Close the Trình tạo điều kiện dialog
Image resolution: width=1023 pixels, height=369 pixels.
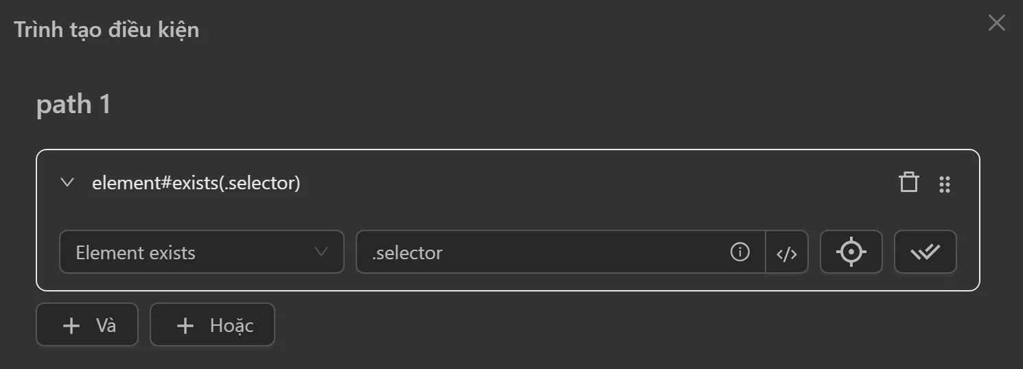coord(996,23)
